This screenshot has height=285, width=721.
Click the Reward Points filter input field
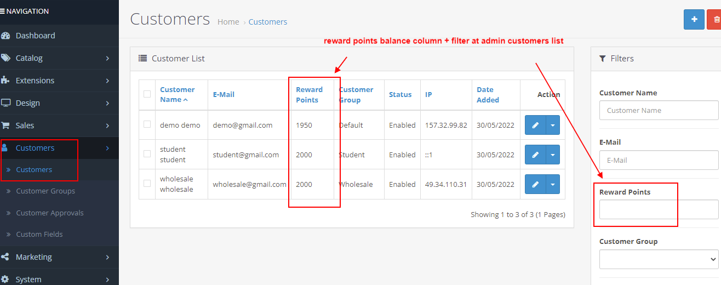pos(659,209)
